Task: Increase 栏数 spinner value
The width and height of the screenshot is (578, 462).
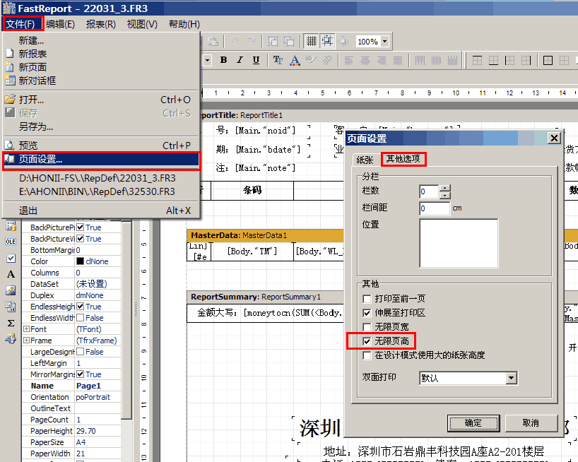Action: (445, 188)
